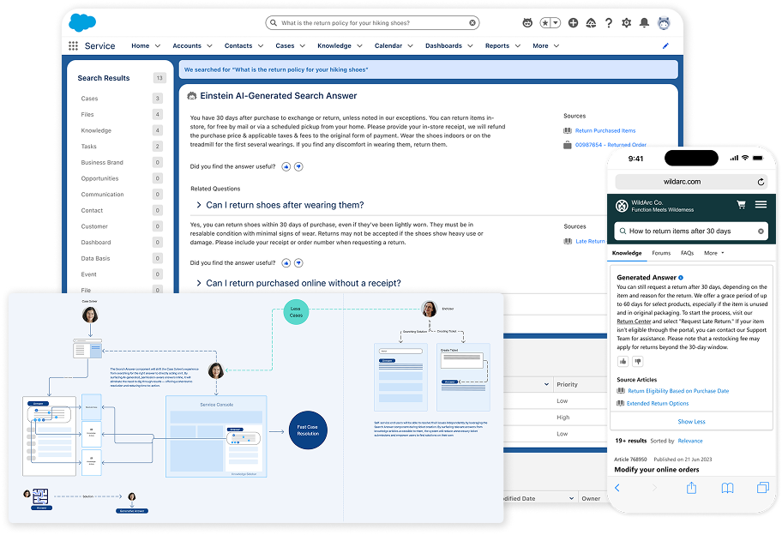Thumbs down the mobile Generated Answer
The width and height of the screenshot is (782, 535).
(x=637, y=361)
